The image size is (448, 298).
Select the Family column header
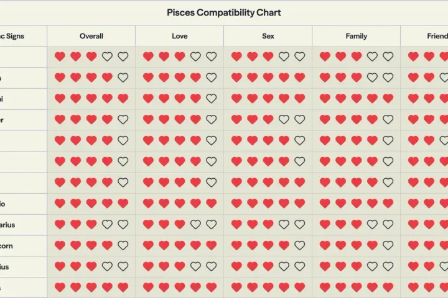(356, 36)
